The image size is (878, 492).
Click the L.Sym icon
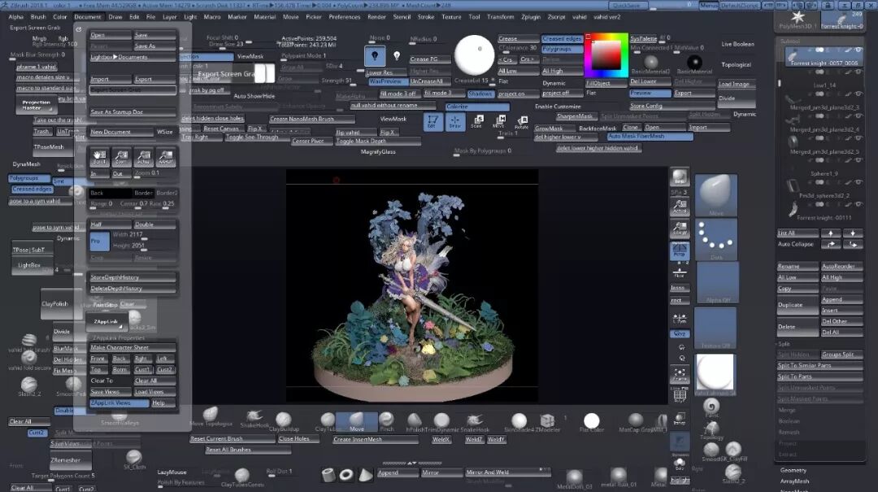coord(679,319)
